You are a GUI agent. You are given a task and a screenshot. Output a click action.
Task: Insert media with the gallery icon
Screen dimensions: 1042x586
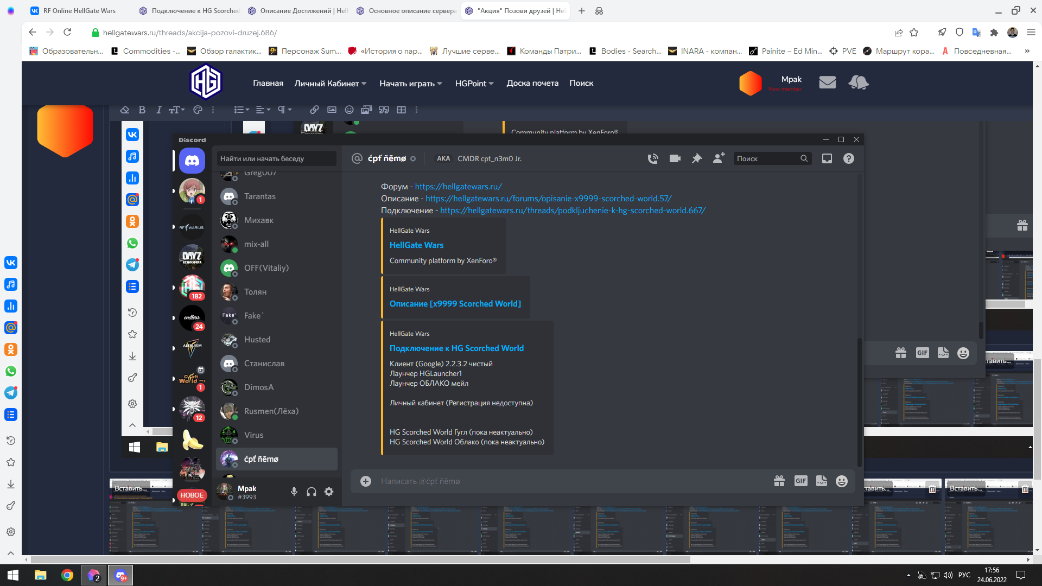tap(366, 110)
